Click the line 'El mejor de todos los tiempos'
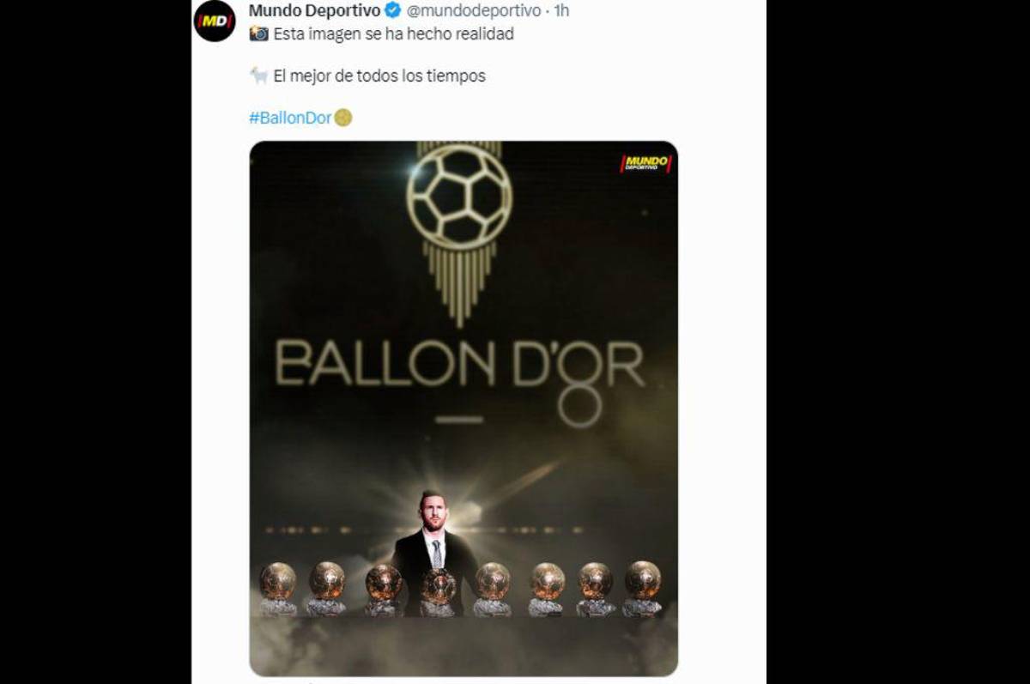The height and width of the screenshot is (684, 1030). 379,75
